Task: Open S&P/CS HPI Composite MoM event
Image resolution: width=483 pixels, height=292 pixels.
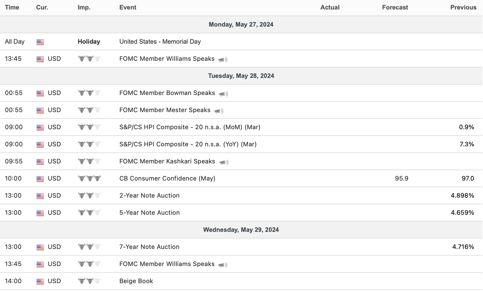Action: 190,127
